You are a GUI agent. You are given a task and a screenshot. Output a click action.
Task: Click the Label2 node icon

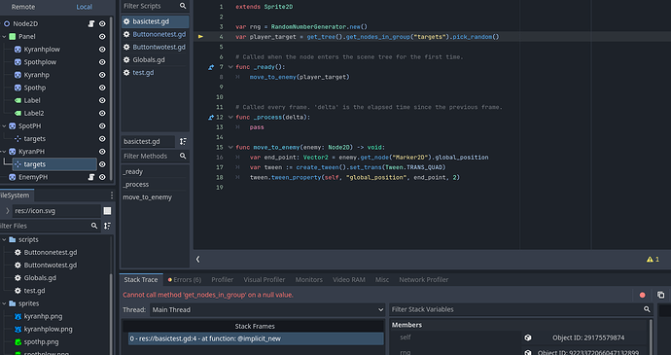click(x=18, y=113)
